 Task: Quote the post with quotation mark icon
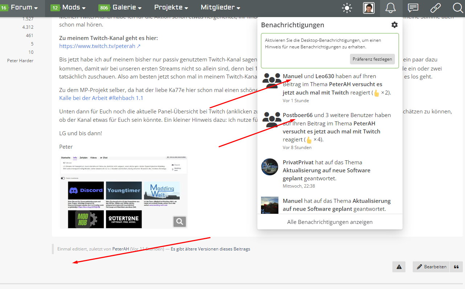tap(456, 267)
